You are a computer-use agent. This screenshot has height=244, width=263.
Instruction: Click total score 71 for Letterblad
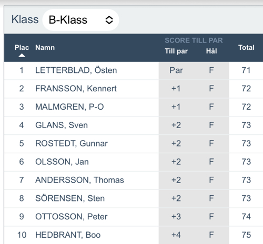246,70
